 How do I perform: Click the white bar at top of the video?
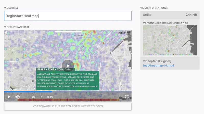click(68, 32)
